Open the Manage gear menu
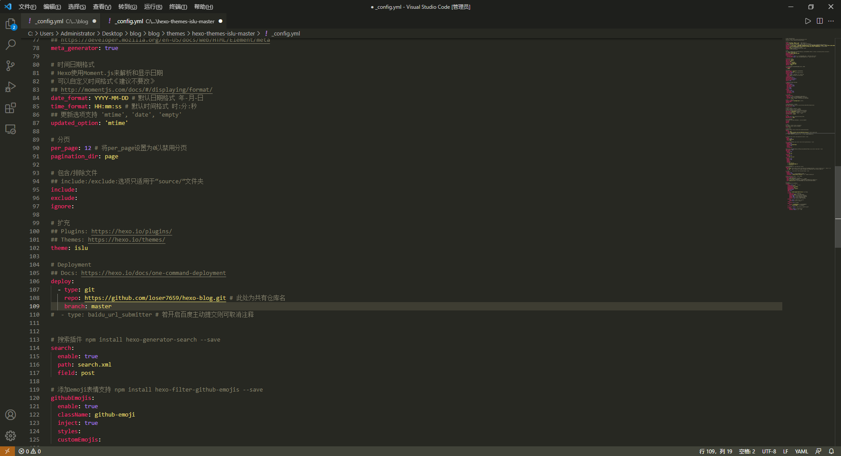This screenshot has height=456, width=841. 11,436
